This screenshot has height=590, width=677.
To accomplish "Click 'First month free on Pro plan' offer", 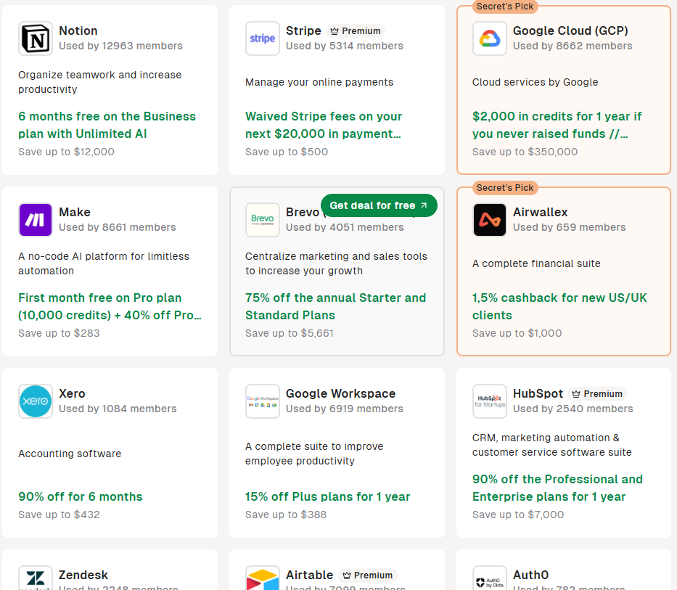I will 110,307.
